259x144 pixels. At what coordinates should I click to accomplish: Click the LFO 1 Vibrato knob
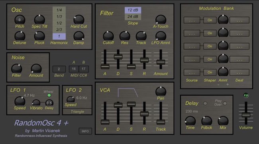(36, 103)
